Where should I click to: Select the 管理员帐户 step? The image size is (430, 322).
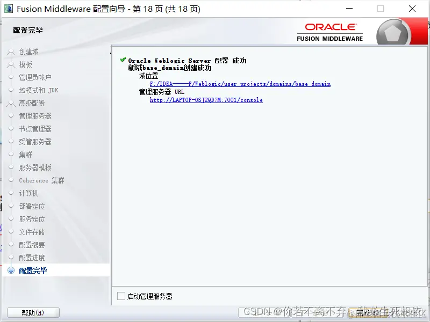click(35, 77)
